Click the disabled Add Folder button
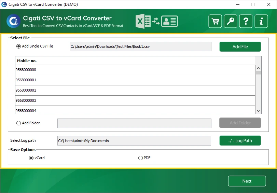 pos(240,123)
